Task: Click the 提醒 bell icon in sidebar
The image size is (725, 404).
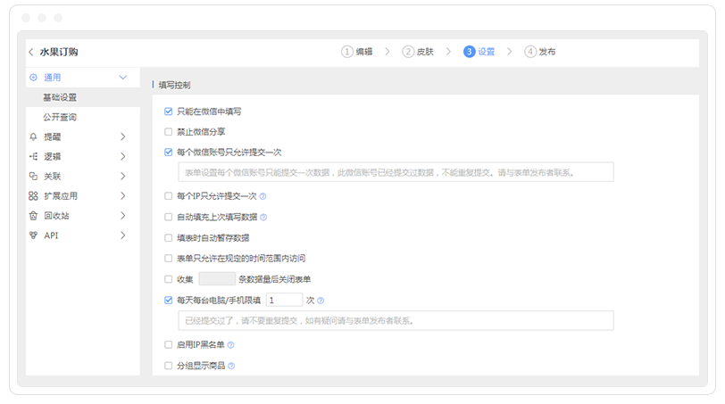Action: [33, 136]
